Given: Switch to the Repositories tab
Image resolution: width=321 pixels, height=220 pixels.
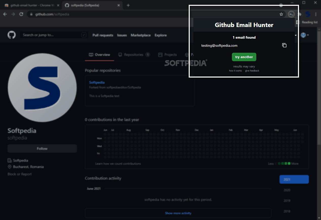Looking at the screenshot, I should [x=134, y=55].
